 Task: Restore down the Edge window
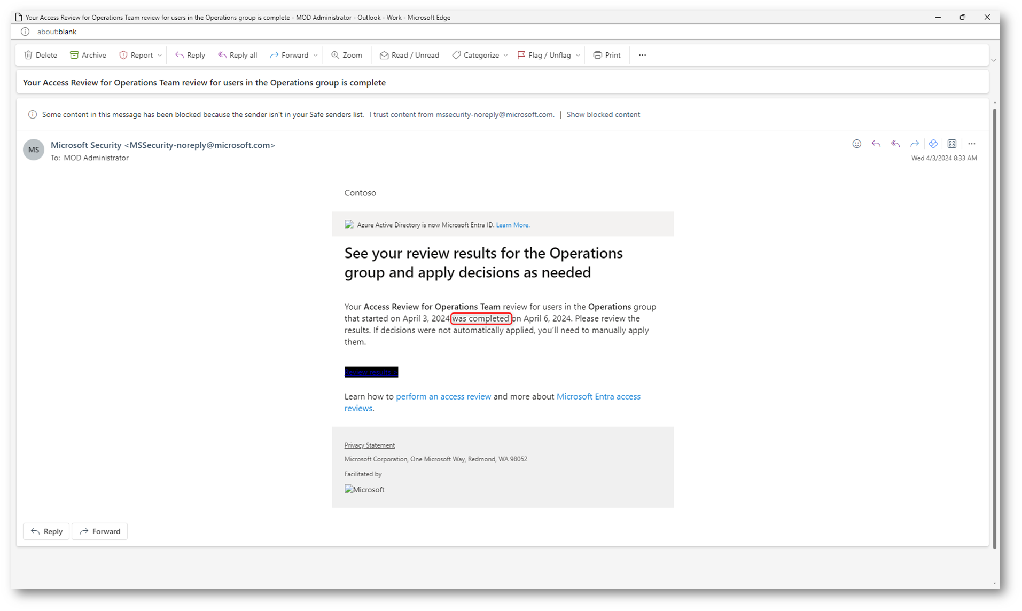pyautogui.click(x=963, y=17)
